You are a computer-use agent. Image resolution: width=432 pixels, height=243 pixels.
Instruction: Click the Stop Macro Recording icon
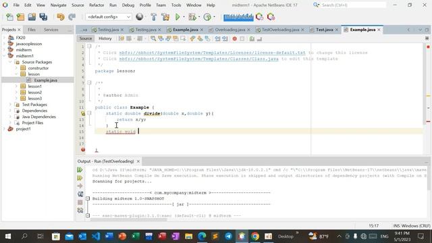(242, 39)
